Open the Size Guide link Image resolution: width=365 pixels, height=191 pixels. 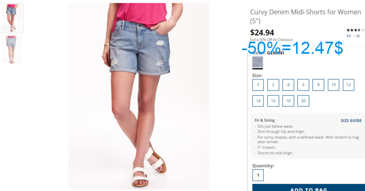coord(351,121)
